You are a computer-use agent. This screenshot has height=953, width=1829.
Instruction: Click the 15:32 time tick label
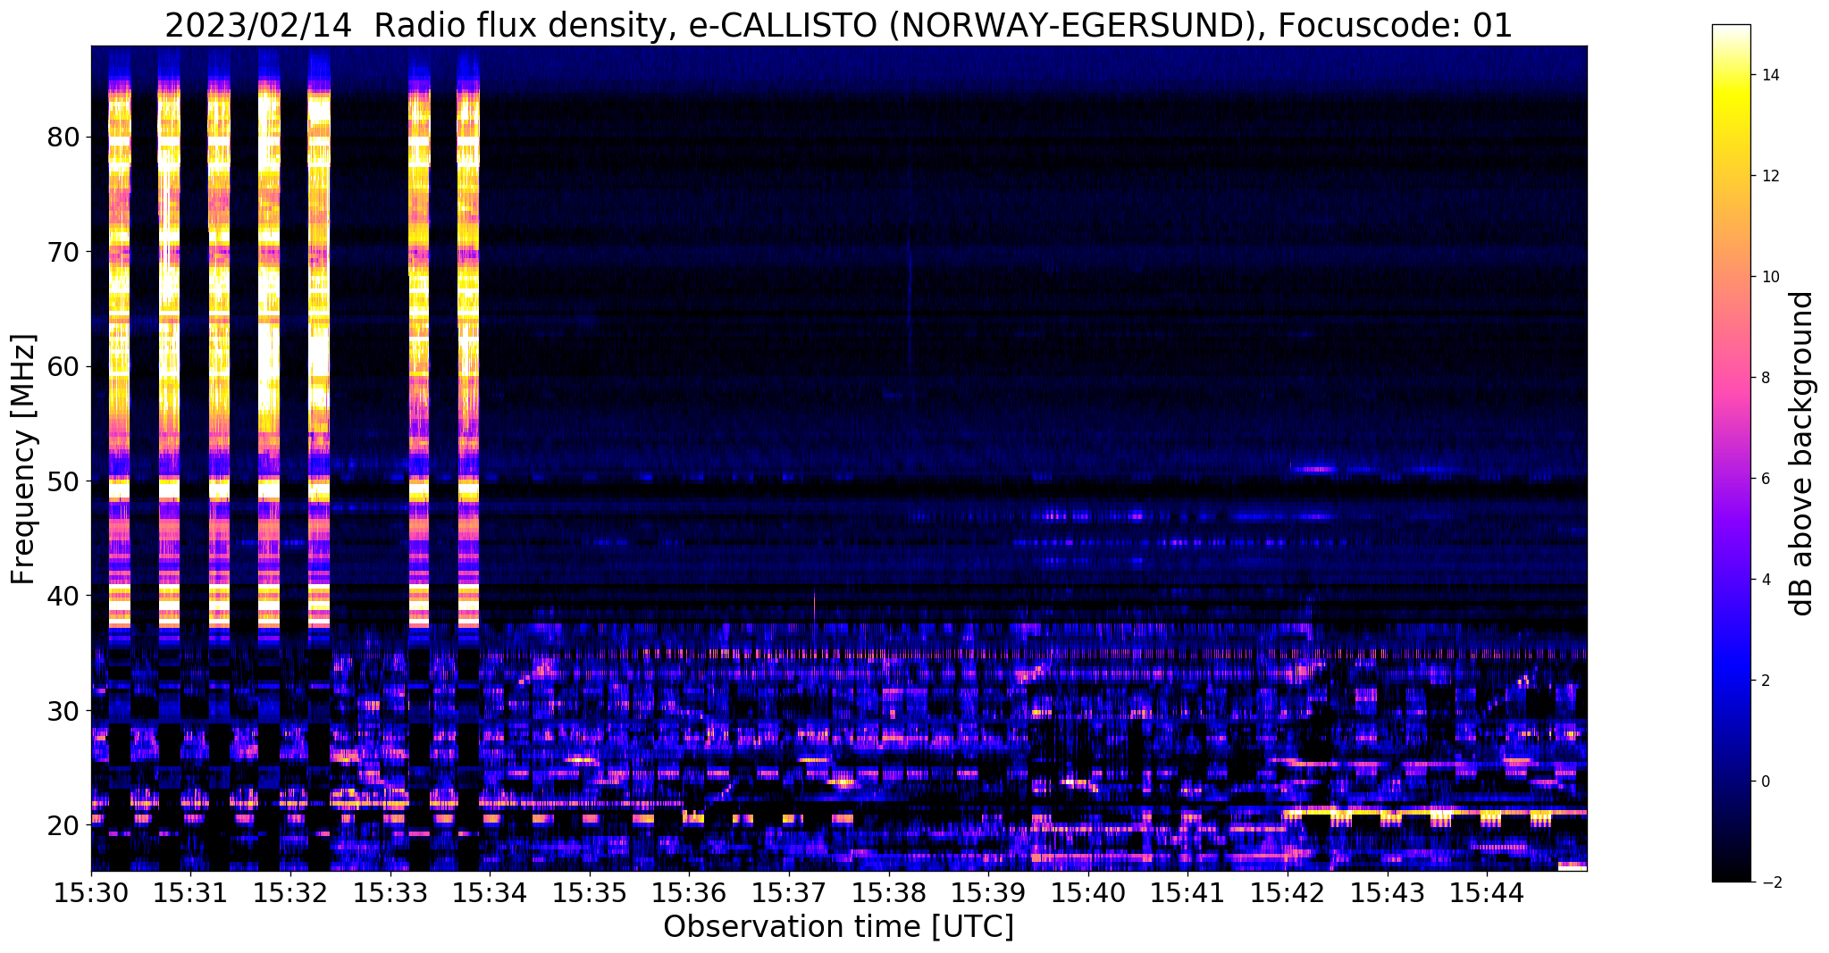pos(290,892)
